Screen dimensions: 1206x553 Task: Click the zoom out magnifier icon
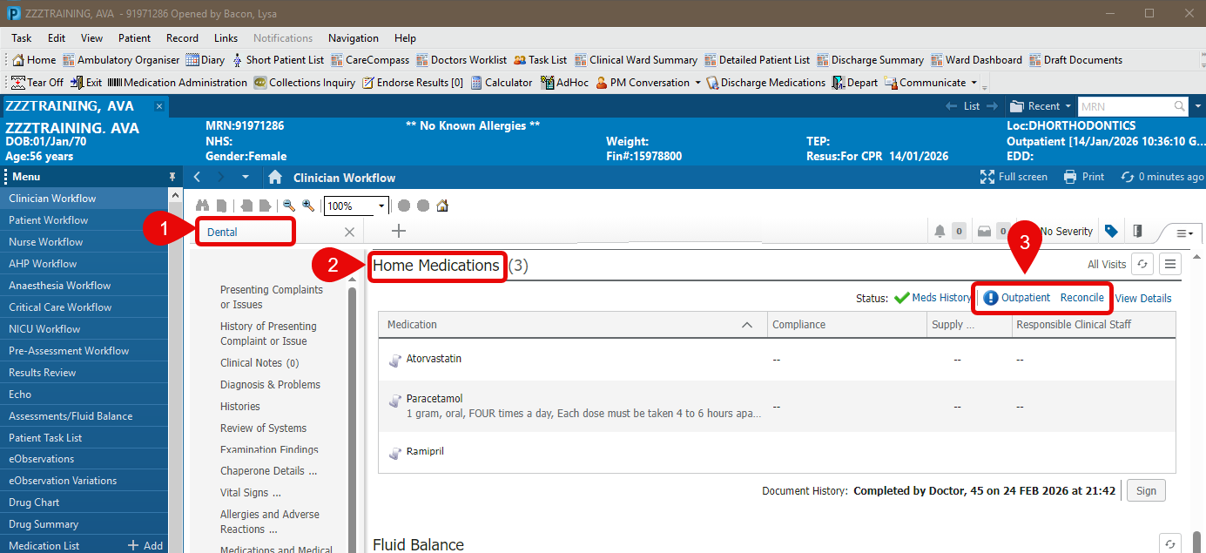[288, 206]
